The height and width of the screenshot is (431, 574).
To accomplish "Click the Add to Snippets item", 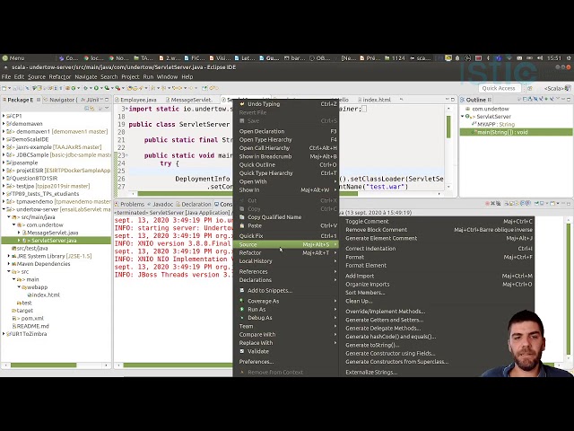I will [269, 290].
